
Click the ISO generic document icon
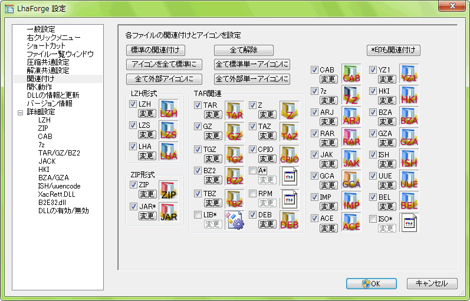(x=409, y=222)
